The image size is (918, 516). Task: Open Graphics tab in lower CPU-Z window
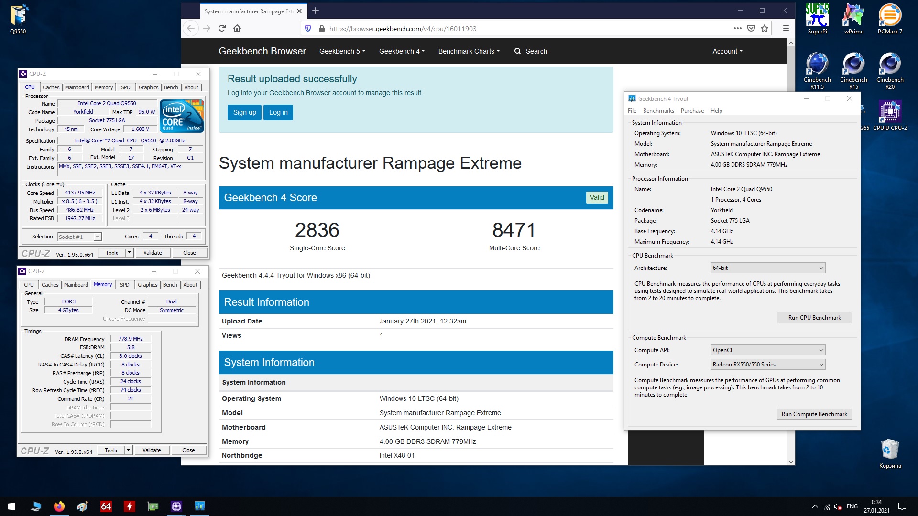click(x=147, y=285)
